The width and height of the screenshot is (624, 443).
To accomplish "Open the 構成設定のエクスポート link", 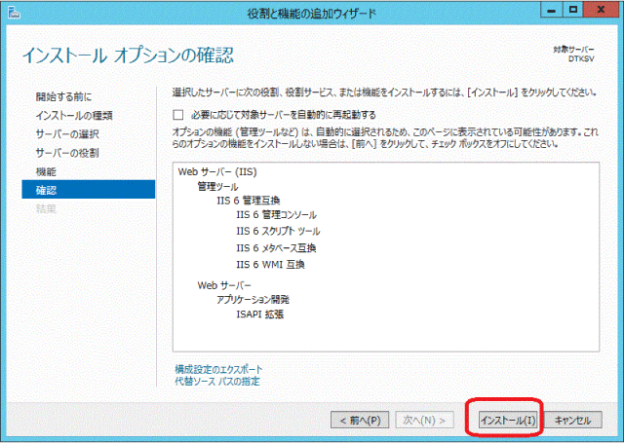I will [218, 370].
